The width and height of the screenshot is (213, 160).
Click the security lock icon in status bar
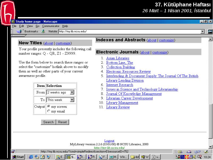[x=13, y=151]
